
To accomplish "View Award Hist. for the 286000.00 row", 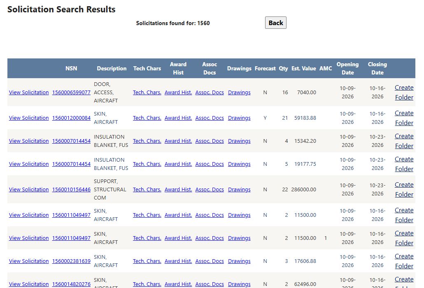I will click(x=178, y=190).
